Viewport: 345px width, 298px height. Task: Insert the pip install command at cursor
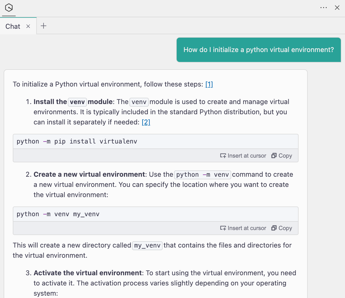(x=243, y=156)
